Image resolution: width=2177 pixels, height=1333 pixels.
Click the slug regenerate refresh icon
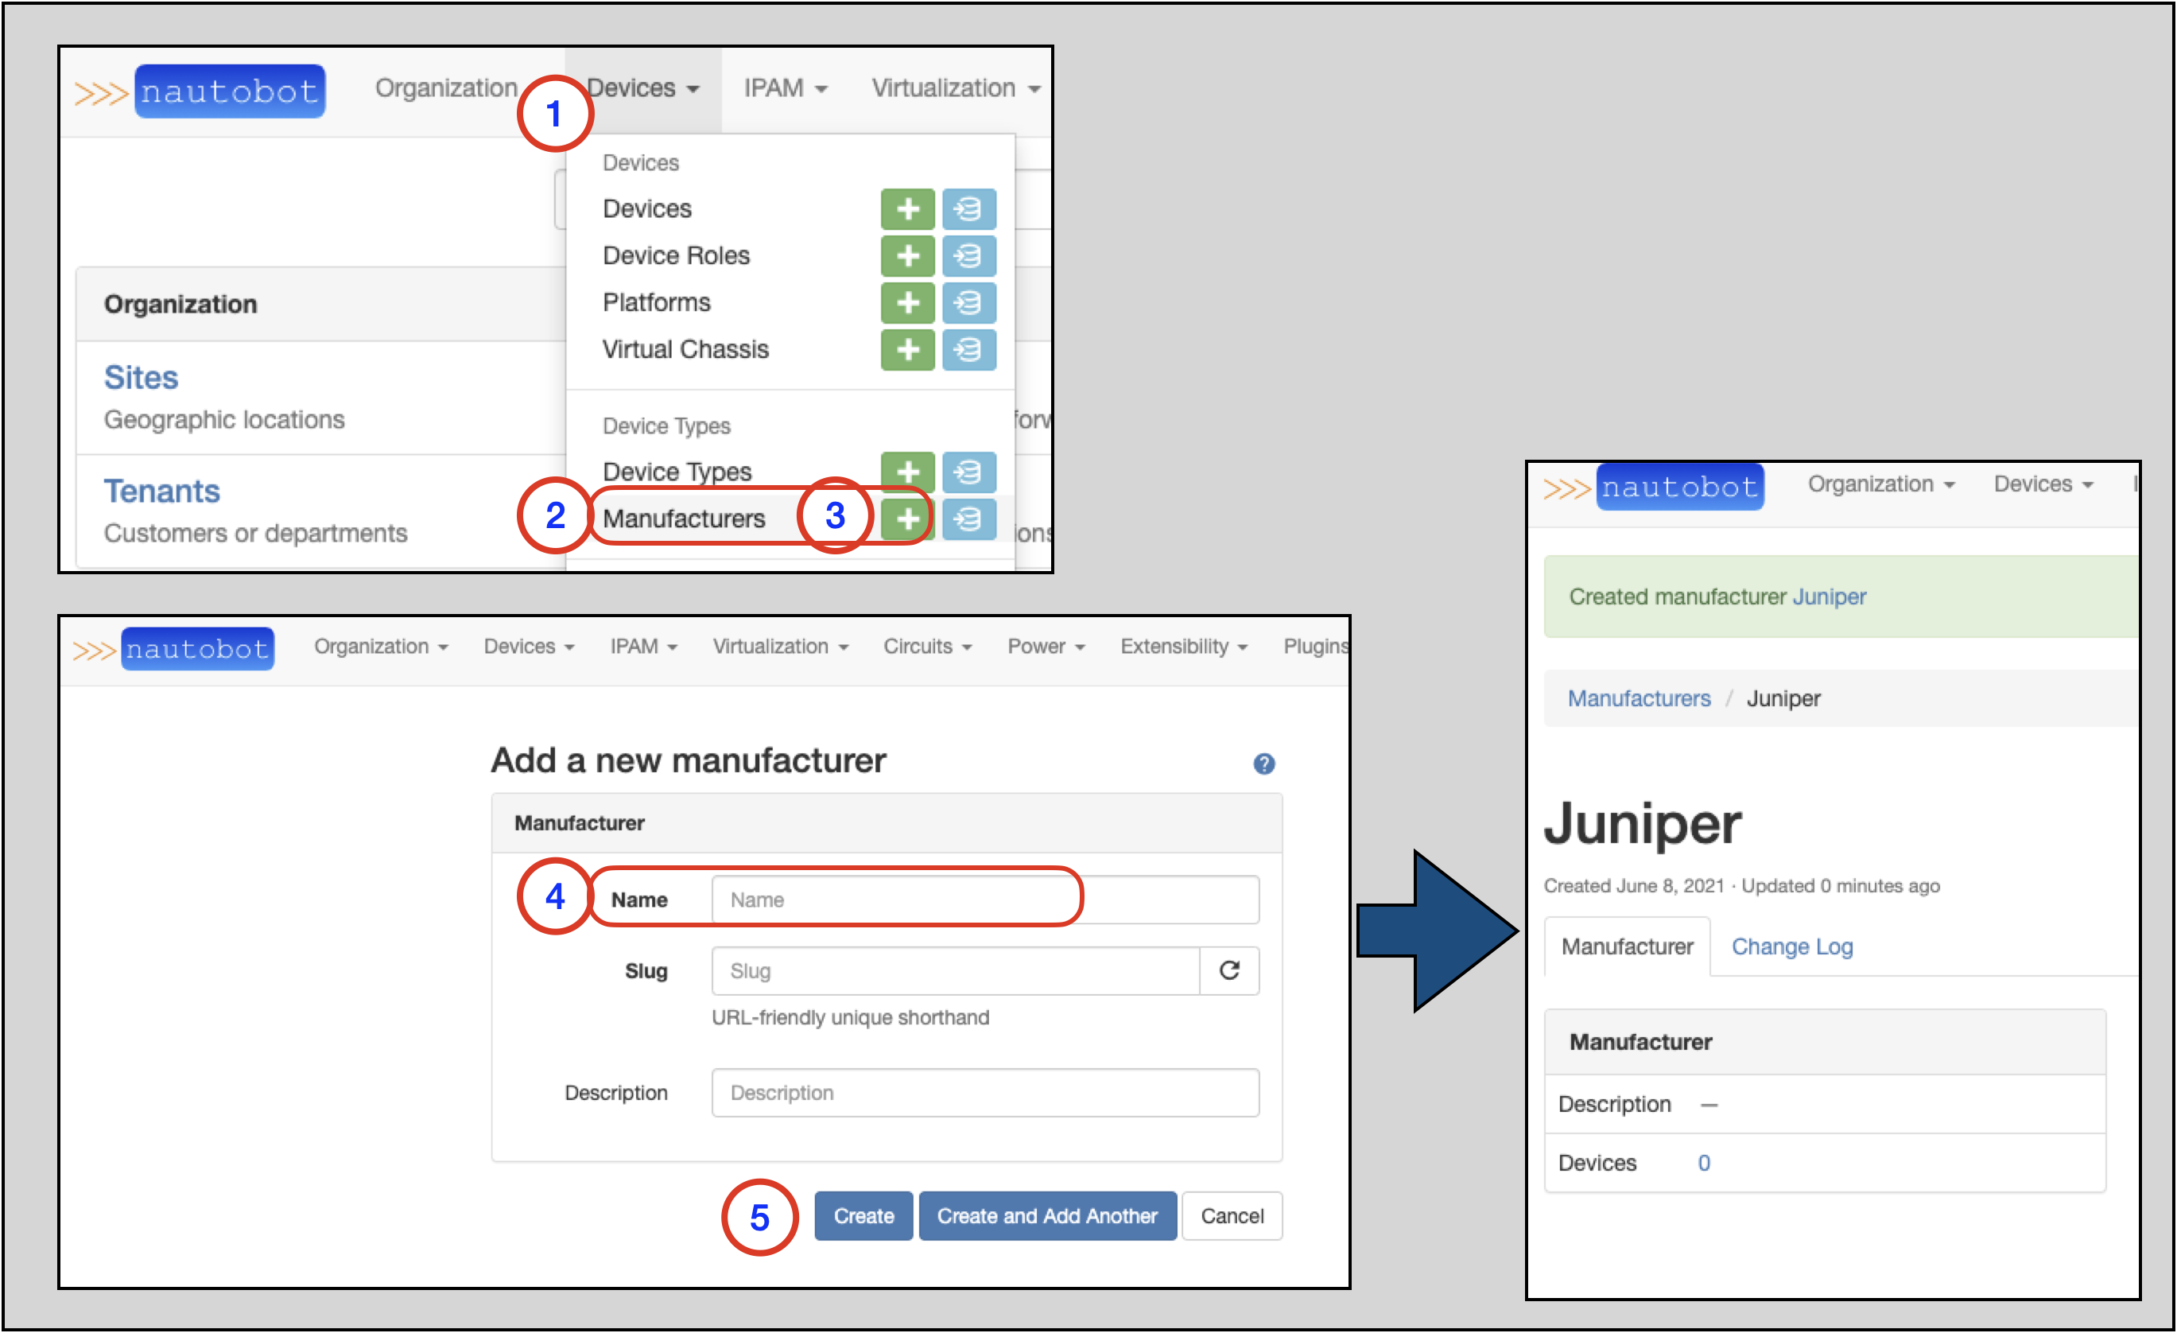1229,970
